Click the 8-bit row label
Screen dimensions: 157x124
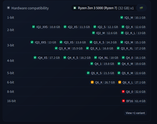11,91
